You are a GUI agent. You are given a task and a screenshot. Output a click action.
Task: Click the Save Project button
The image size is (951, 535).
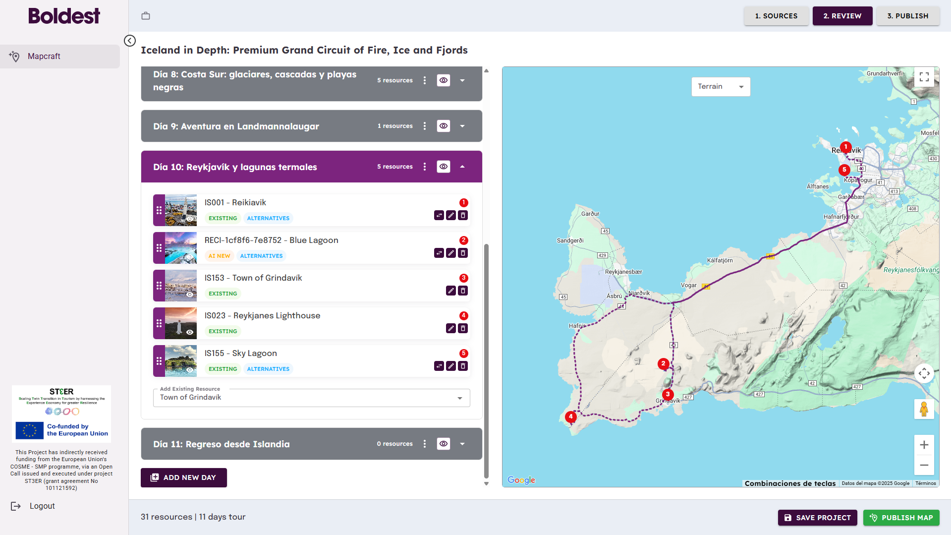click(817, 518)
